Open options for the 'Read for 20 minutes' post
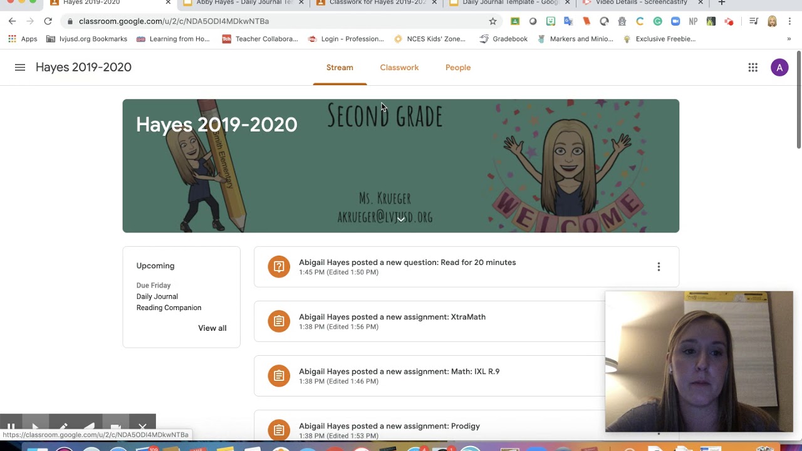The image size is (802, 451). (659, 267)
